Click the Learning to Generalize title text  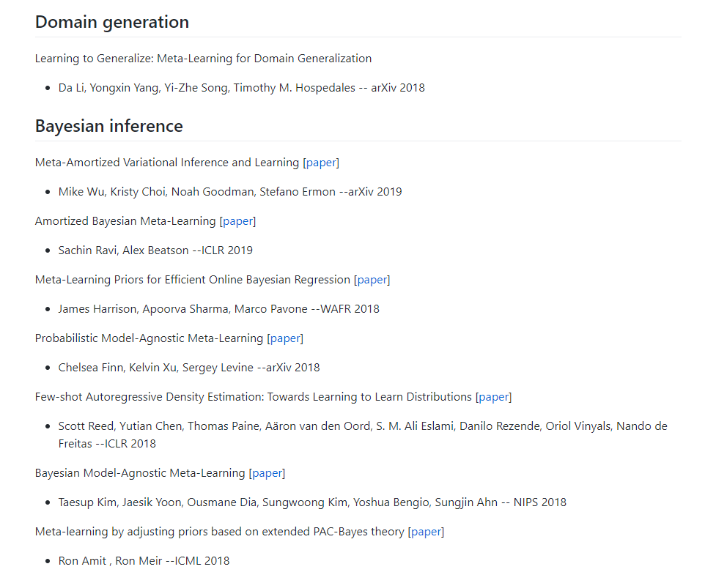click(203, 59)
